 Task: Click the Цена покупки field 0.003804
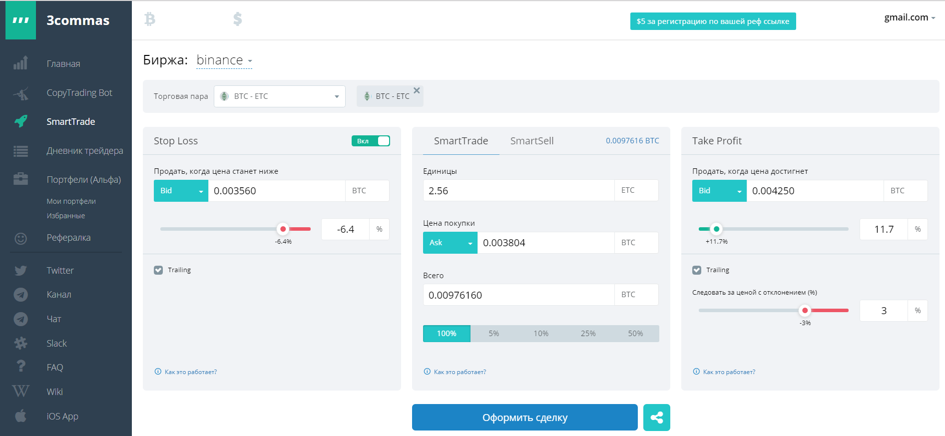click(x=546, y=243)
